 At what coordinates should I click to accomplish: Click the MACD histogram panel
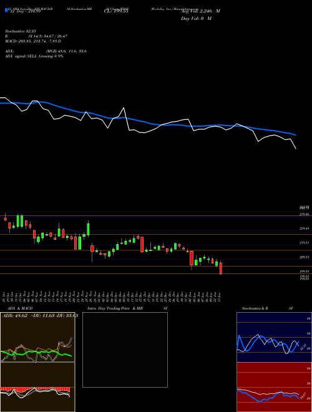pyautogui.click(x=37, y=387)
